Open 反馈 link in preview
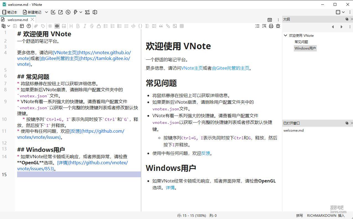This screenshot has height=219, width=353. 206,153
